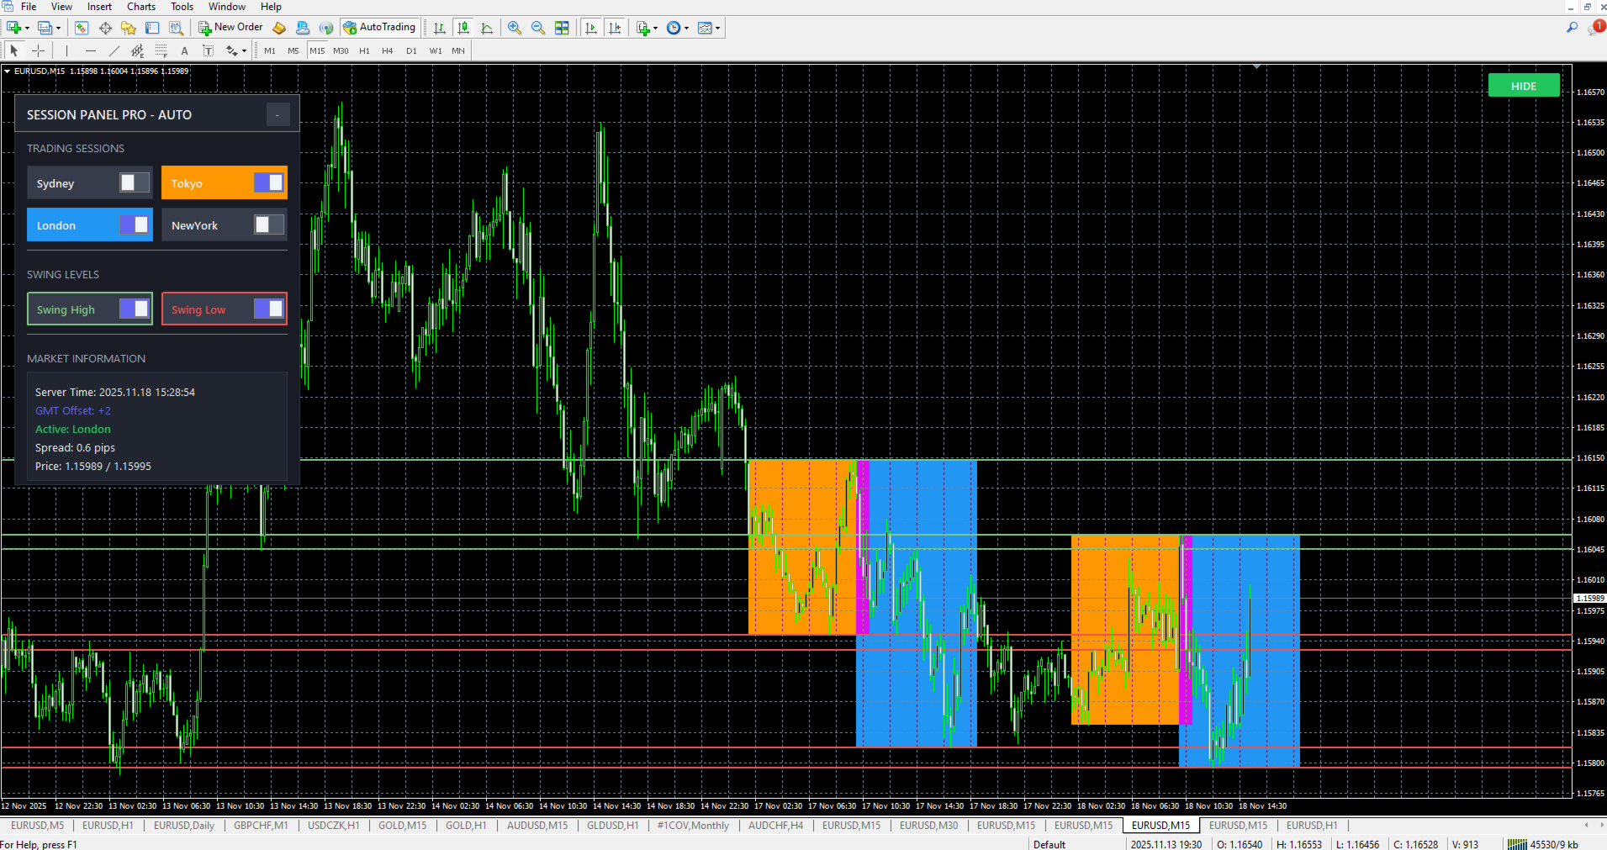The image size is (1607, 850).
Task: Toggle AutoTrading on the toolbar
Action: click(x=379, y=28)
